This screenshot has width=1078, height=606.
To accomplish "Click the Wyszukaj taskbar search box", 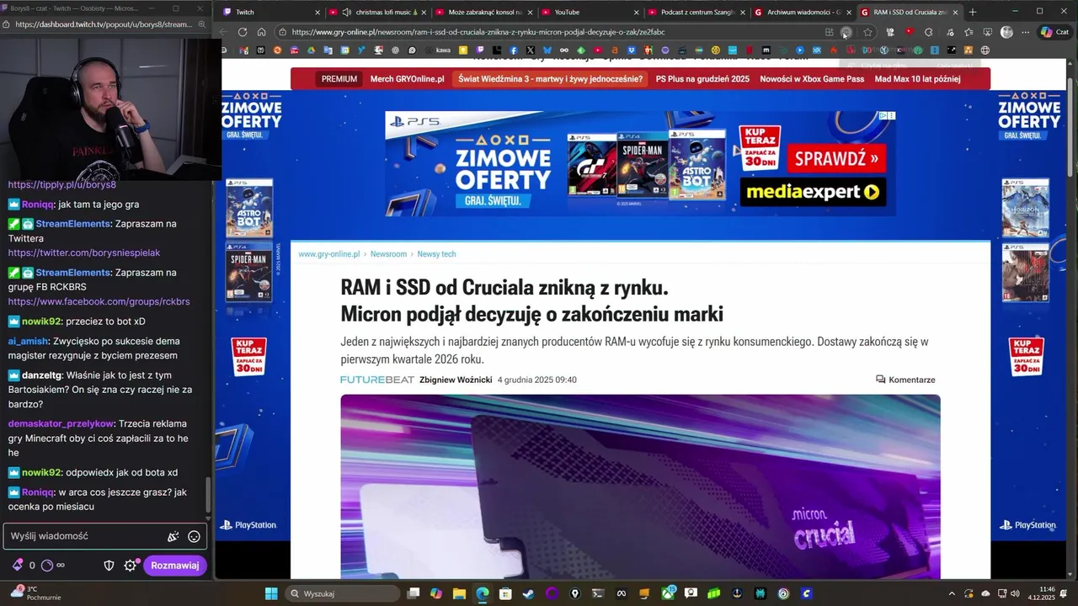I will [x=344, y=593].
